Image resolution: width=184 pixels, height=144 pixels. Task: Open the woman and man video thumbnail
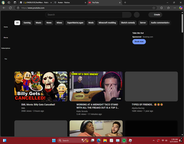point(96,129)
